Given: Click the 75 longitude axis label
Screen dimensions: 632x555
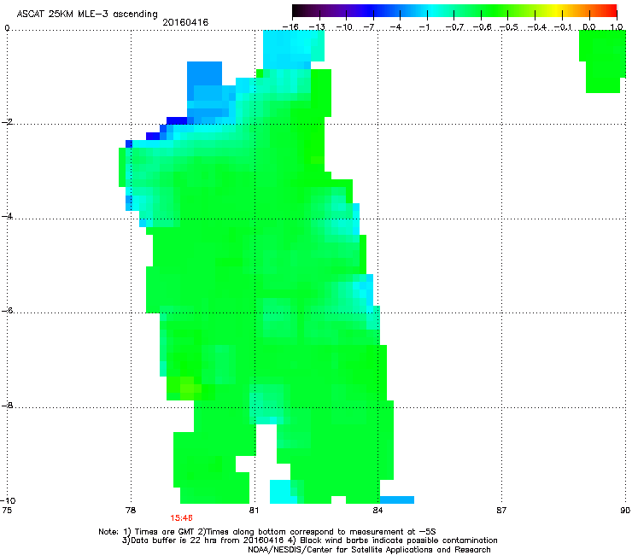Looking at the screenshot, I should click(x=7, y=511).
